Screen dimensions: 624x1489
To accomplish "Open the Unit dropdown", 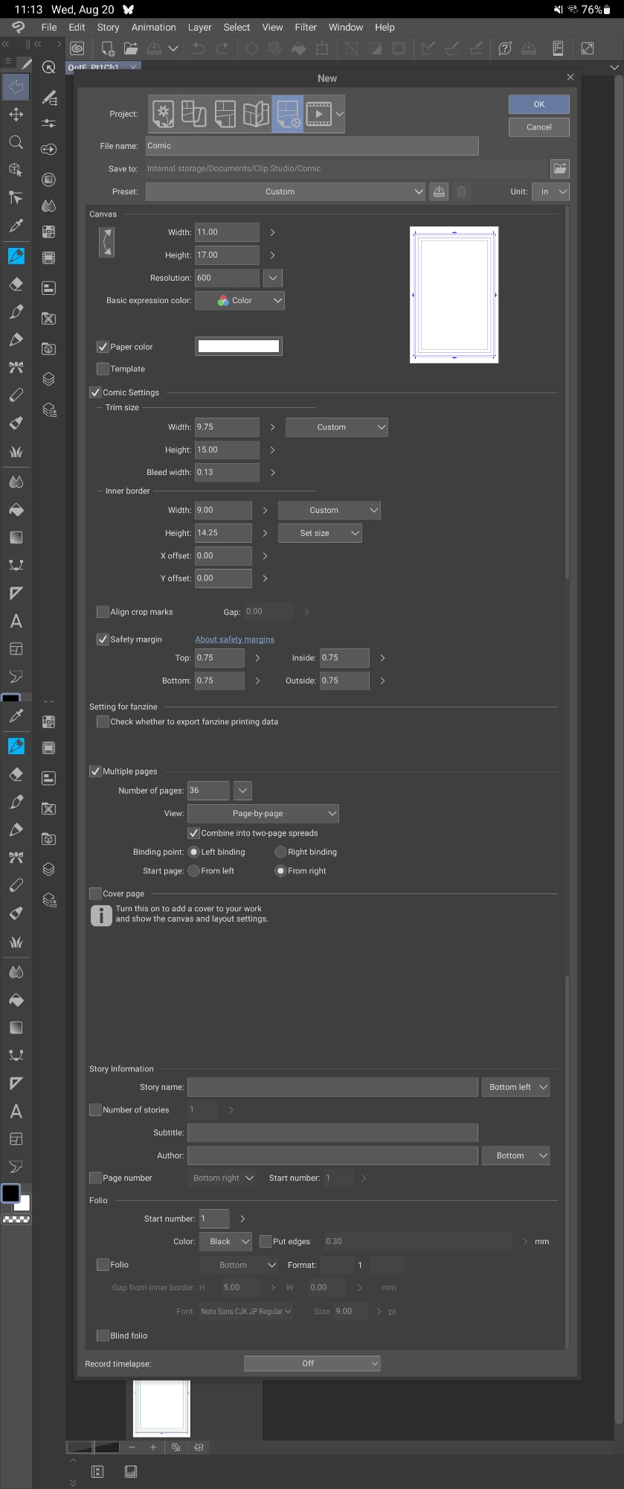I will pos(550,191).
